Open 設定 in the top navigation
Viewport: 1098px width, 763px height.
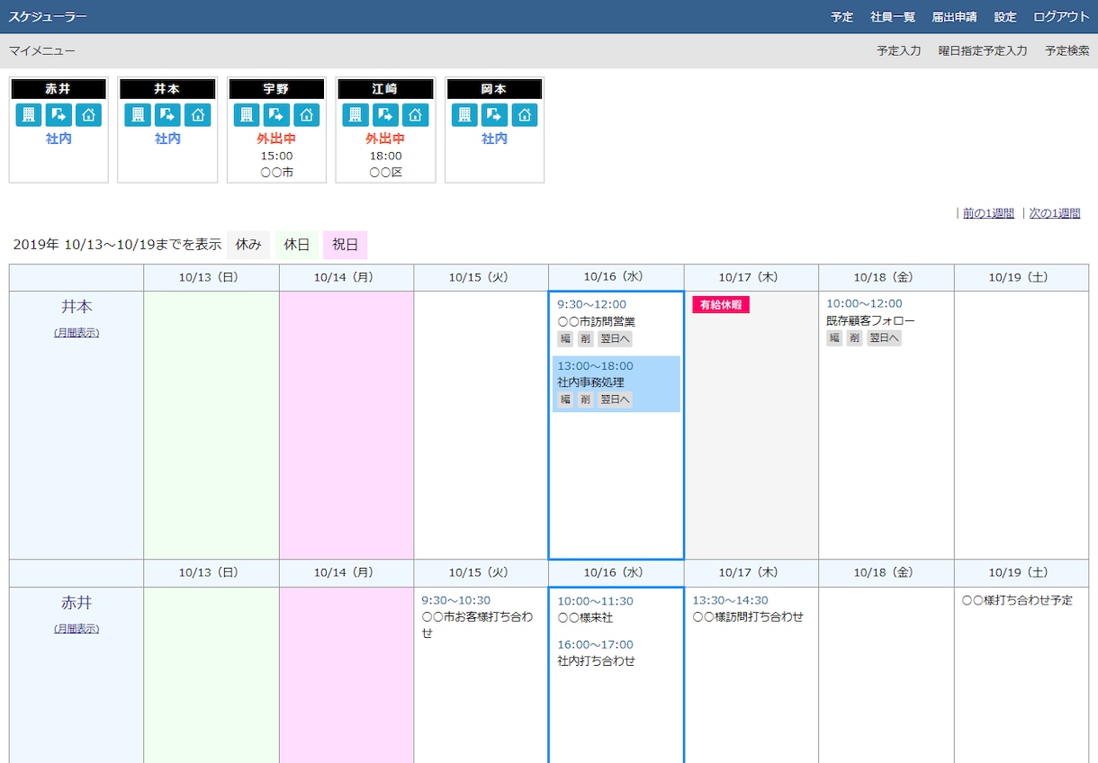pos(1005,17)
